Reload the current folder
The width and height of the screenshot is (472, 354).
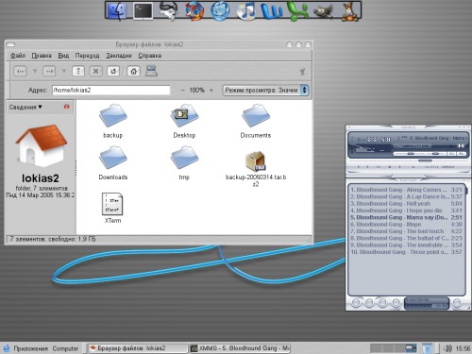point(113,71)
